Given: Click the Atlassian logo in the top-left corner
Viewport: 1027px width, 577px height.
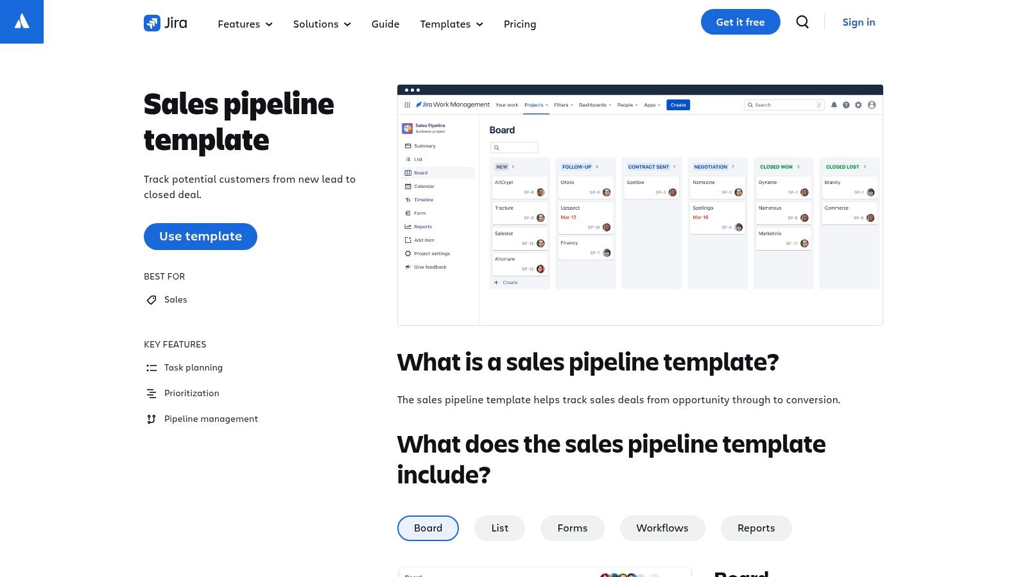Looking at the screenshot, I should tap(22, 22).
